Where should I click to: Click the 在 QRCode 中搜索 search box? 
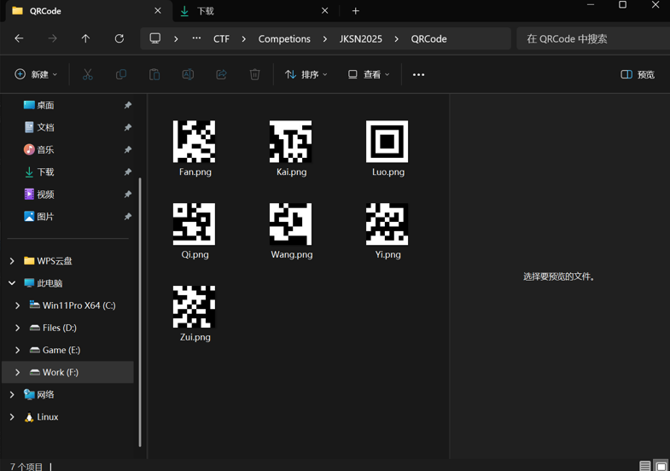(593, 39)
